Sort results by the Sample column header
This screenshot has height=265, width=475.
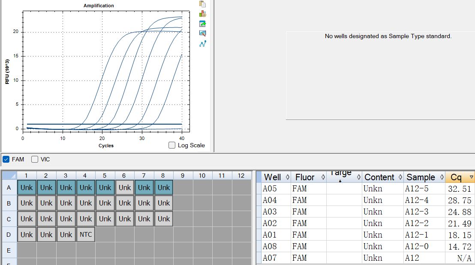[424, 177]
